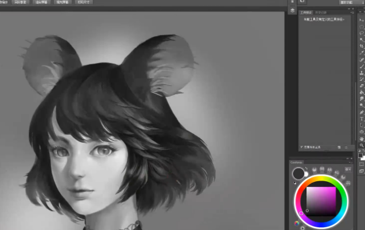365x230 pixels.
Task: Select the Dodge tool
Action: pos(362,105)
